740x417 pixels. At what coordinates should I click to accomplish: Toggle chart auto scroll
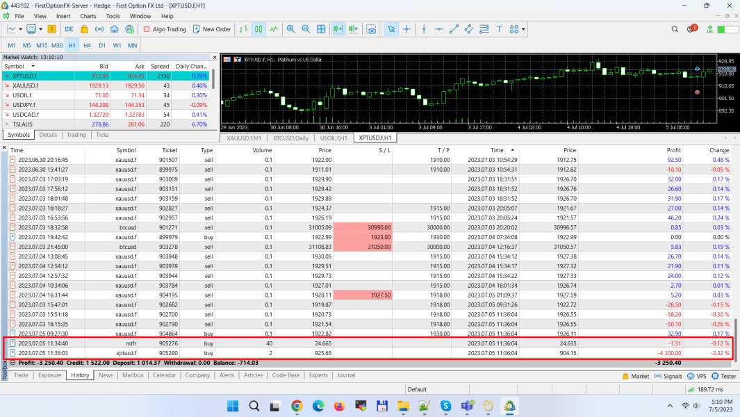338,29
